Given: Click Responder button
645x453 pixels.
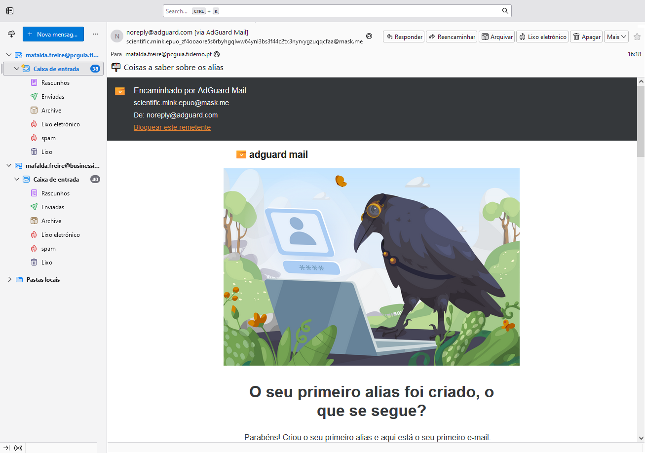Looking at the screenshot, I should (x=404, y=37).
